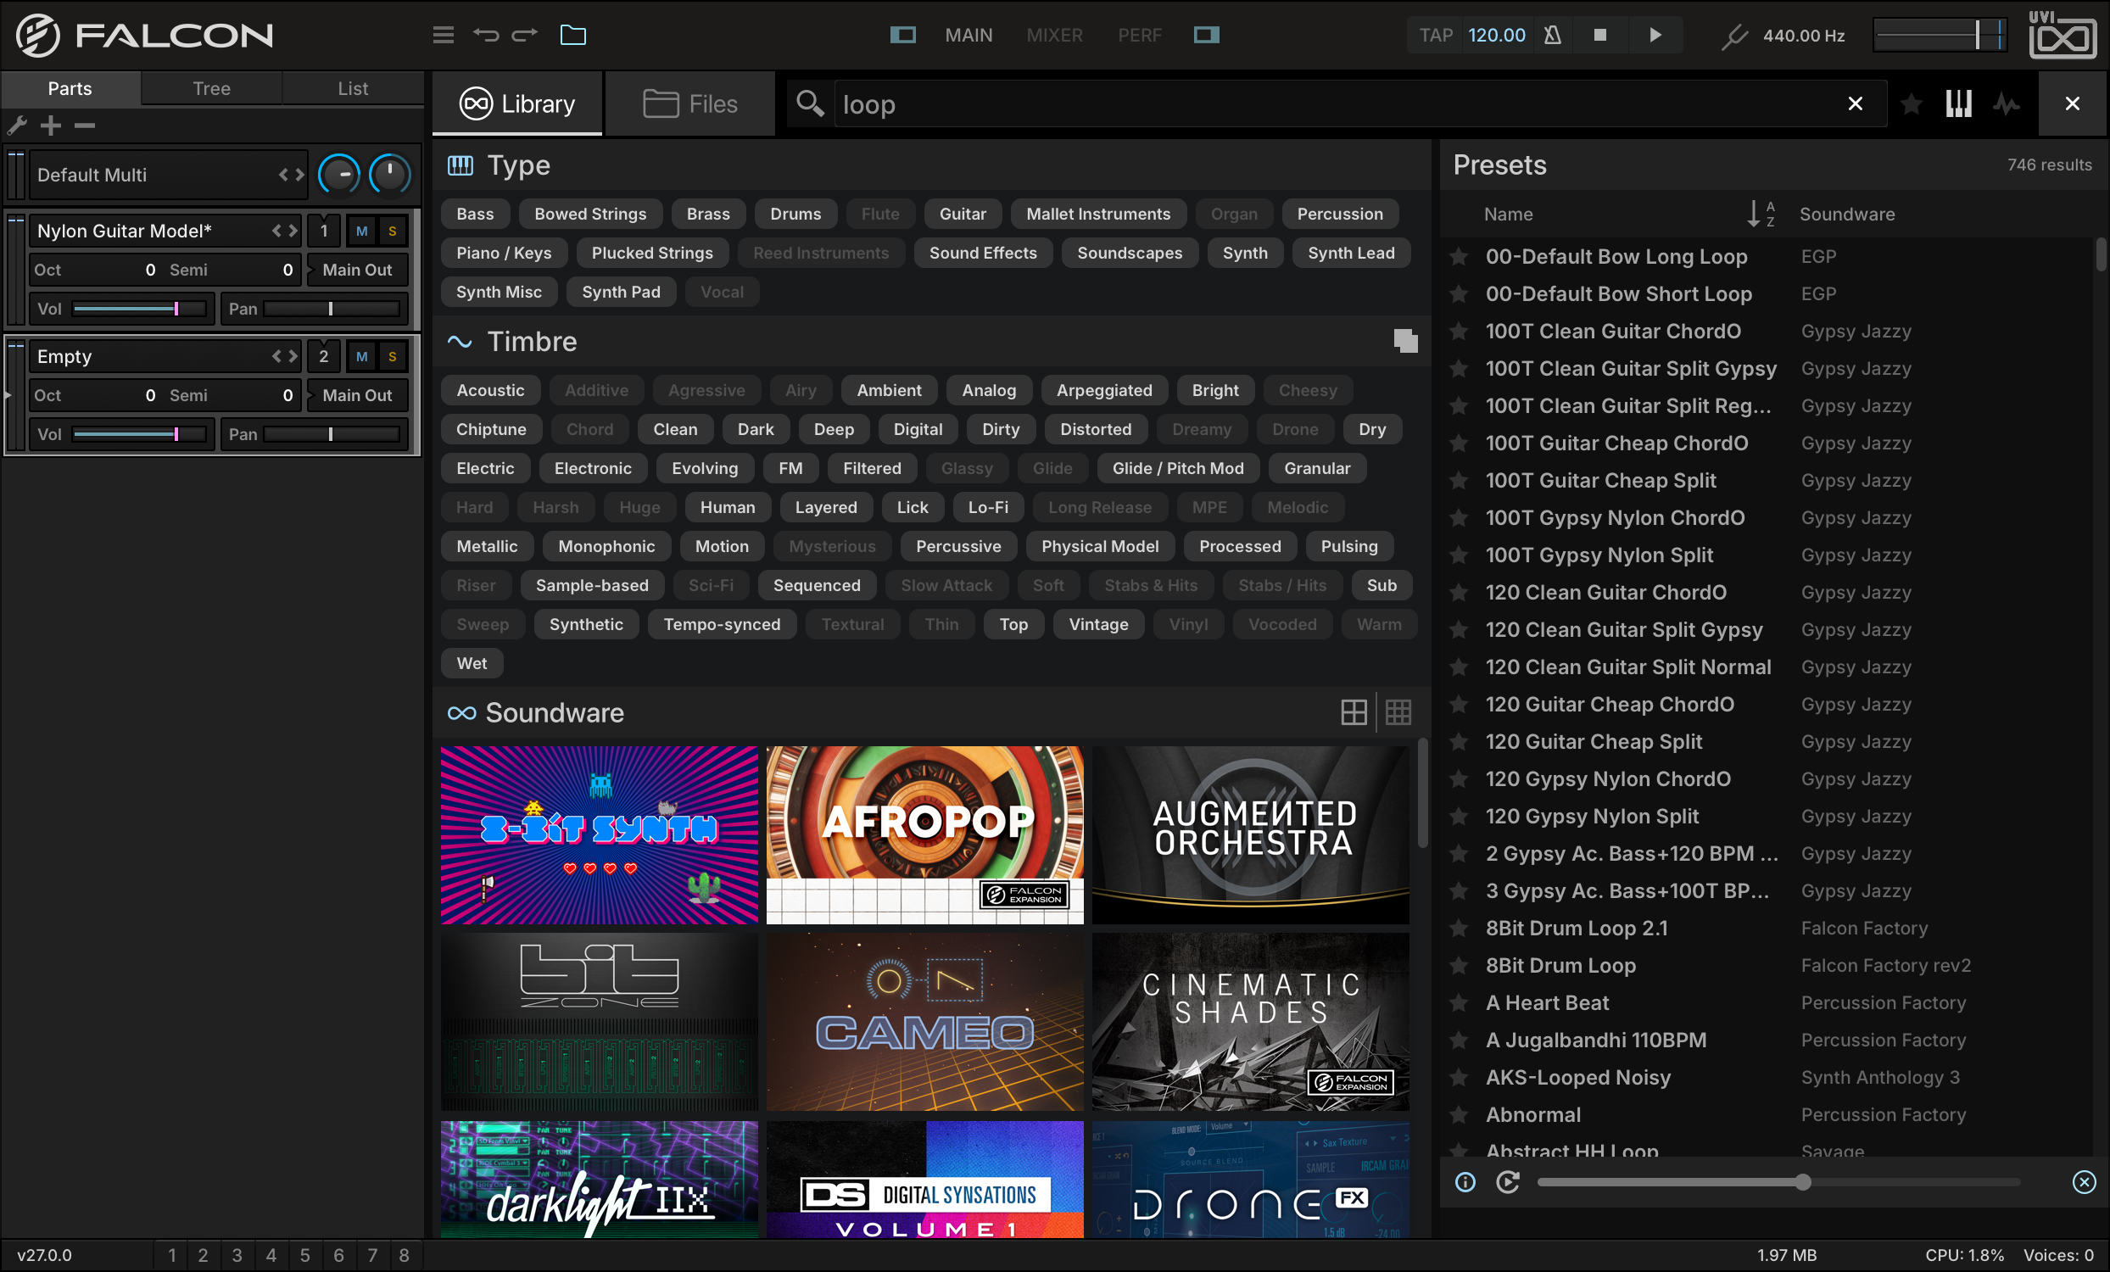This screenshot has height=1272, width=2110.
Task: Switch Soundware to large grid view
Action: [1354, 712]
